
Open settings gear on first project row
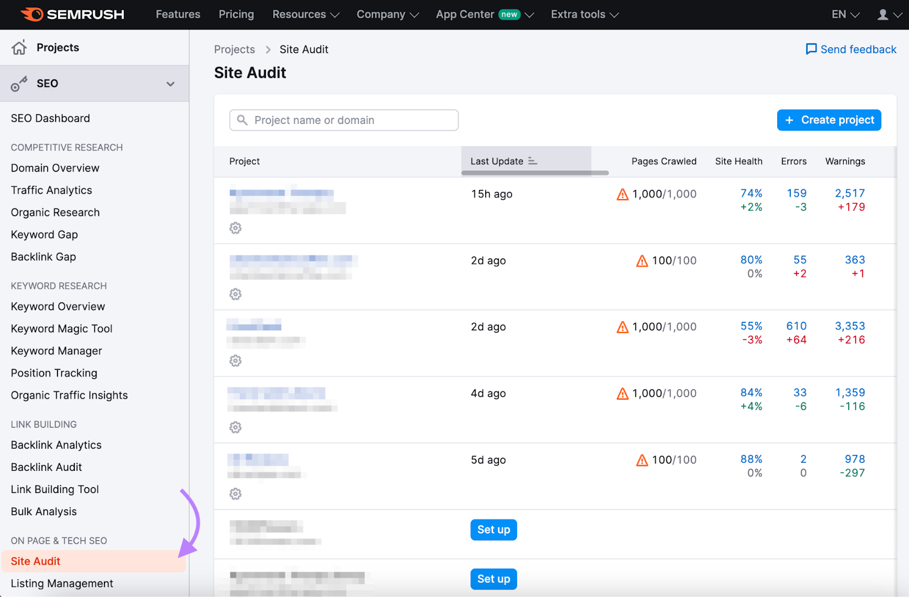[x=235, y=227]
